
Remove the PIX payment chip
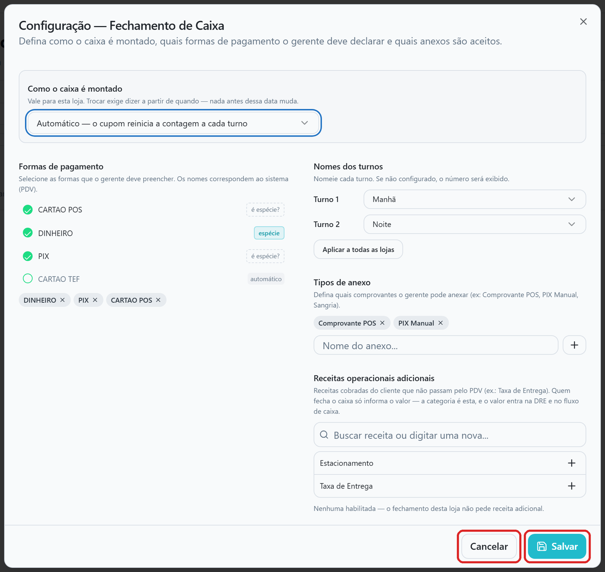tap(95, 300)
